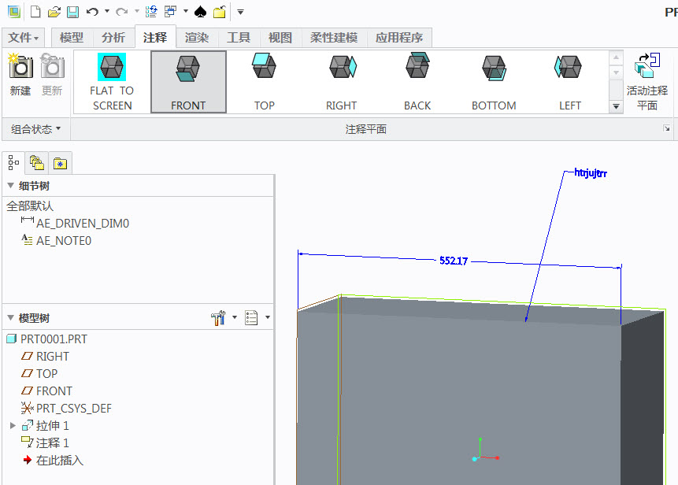Open the favorites navigator tab
Screen dimensions: 678x485
tap(60, 163)
